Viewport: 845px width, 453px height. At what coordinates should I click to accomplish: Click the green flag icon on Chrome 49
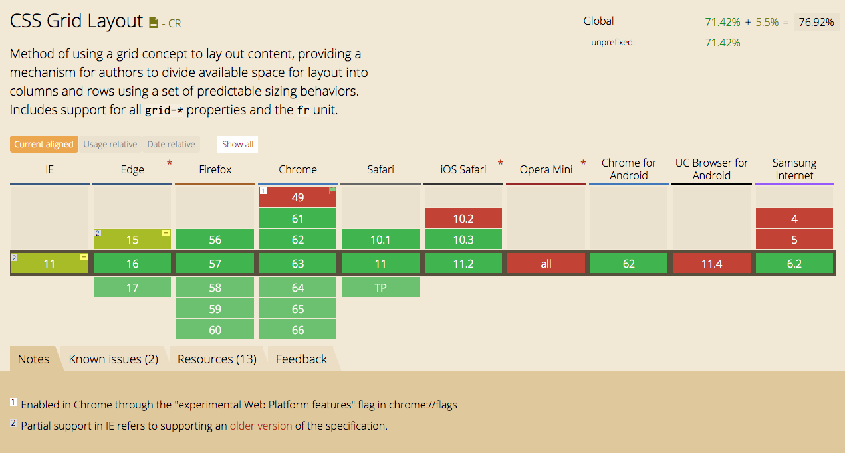[332, 191]
